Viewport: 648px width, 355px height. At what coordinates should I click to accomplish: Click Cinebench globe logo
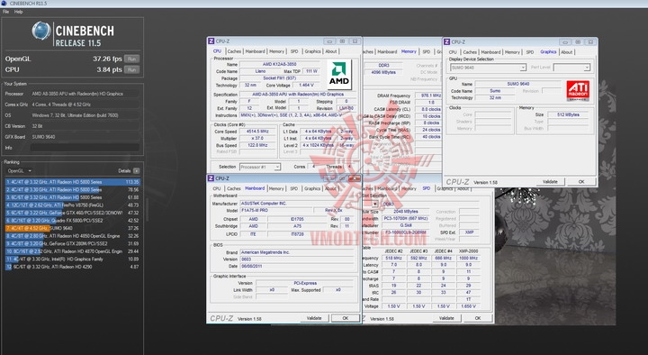tap(41, 31)
